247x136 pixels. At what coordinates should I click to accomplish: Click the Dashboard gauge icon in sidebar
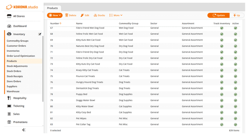9,26
